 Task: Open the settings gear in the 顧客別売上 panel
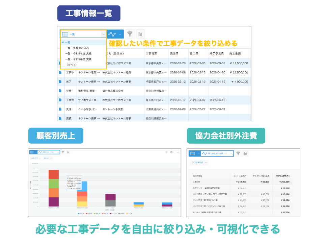(x=172, y=152)
